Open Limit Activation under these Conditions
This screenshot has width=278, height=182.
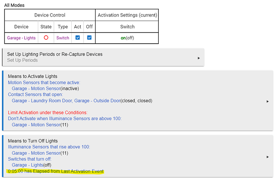(x=48, y=113)
